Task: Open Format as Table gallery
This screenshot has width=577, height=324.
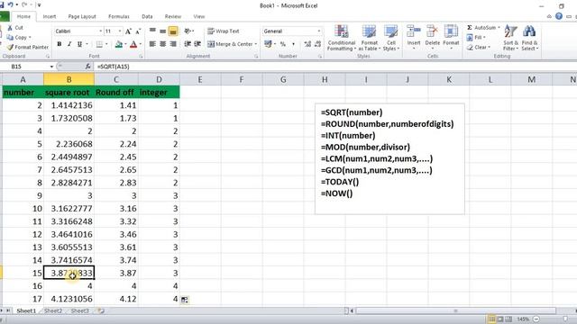Action: 369,38
